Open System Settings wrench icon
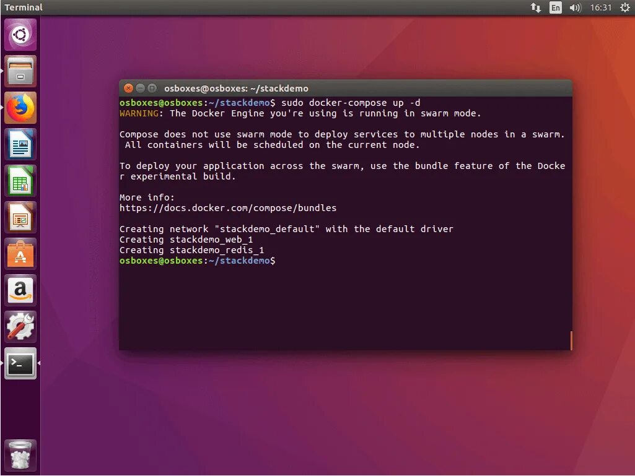Viewport: 635px width, 476px height. [20, 327]
